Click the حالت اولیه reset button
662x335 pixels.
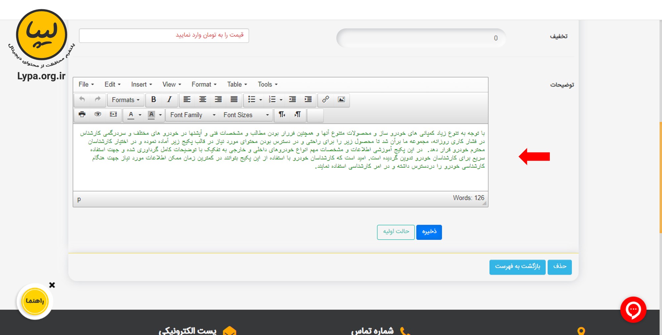[396, 232]
